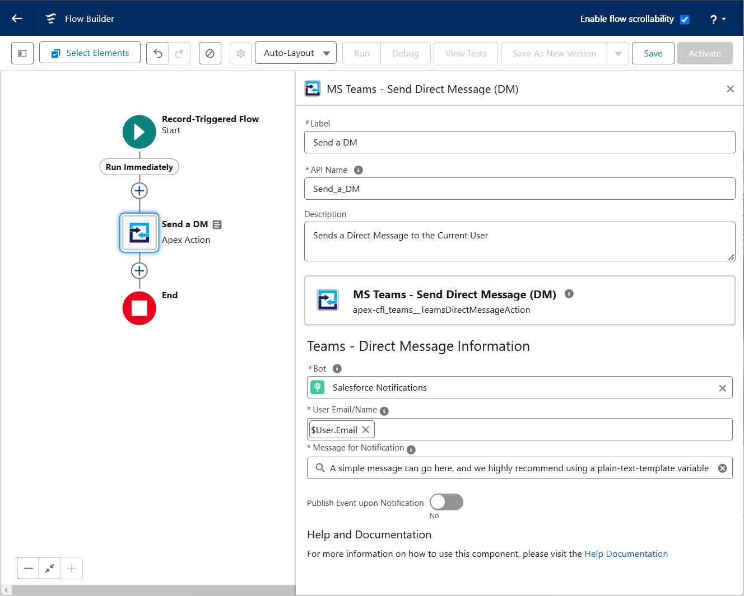Open the Auto-Layout dropdown
The width and height of the screenshot is (744, 596).
pyautogui.click(x=296, y=53)
